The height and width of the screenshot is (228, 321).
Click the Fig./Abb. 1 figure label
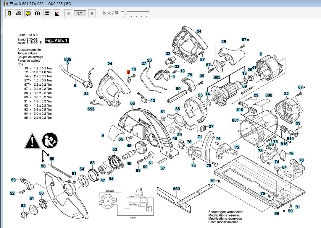pyautogui.click(x=57, y=40)
